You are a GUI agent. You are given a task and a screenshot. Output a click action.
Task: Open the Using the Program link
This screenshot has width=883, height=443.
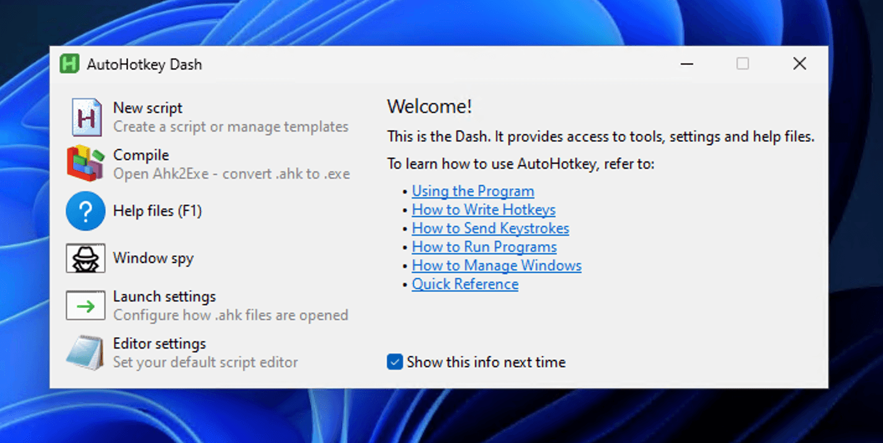473,191
